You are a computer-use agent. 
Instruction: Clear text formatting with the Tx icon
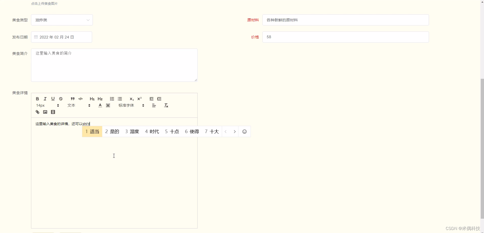click(x=166, y=105)
